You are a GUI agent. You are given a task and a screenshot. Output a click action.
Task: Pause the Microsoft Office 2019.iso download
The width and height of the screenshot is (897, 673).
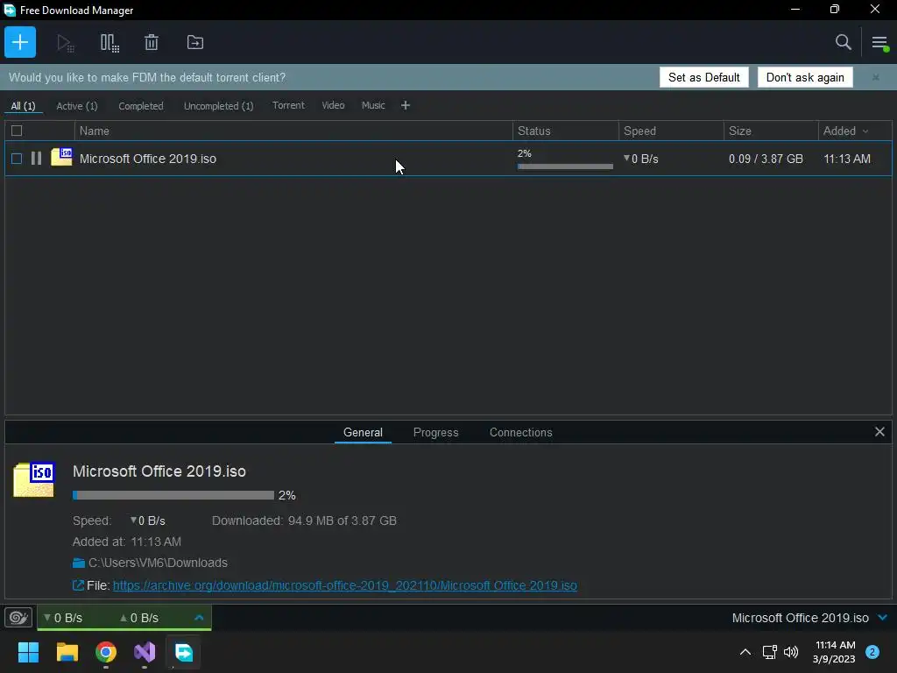coord(36,159)
